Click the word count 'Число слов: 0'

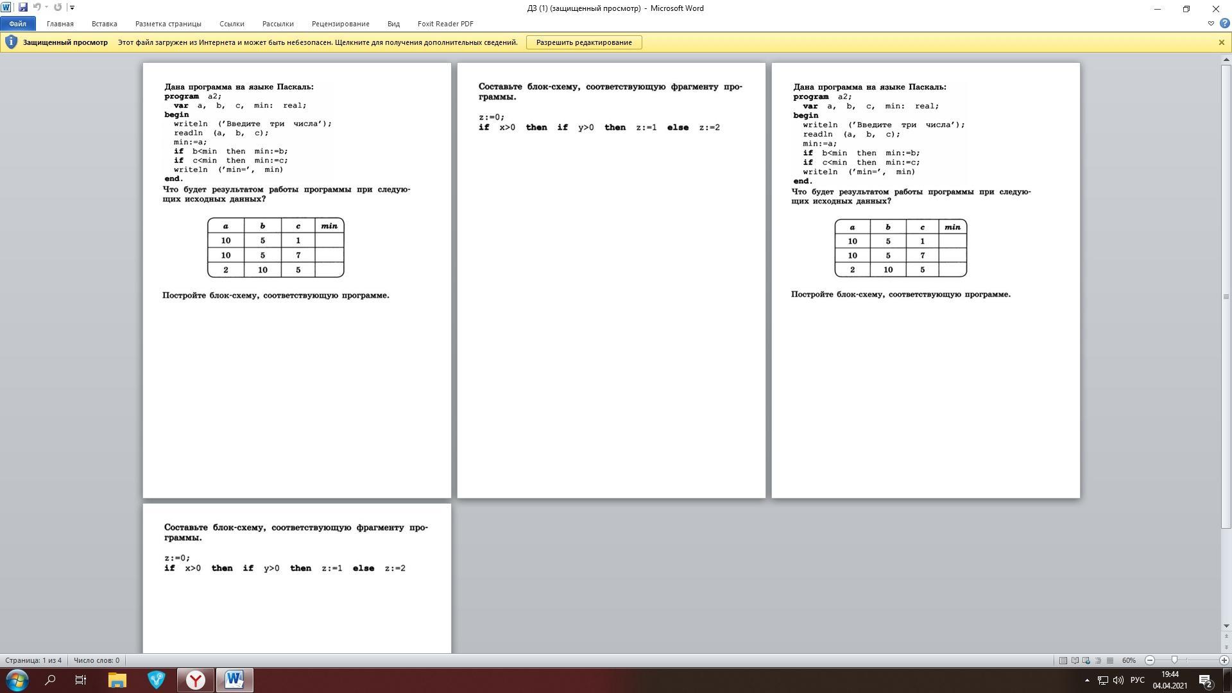tap(96, 660)
